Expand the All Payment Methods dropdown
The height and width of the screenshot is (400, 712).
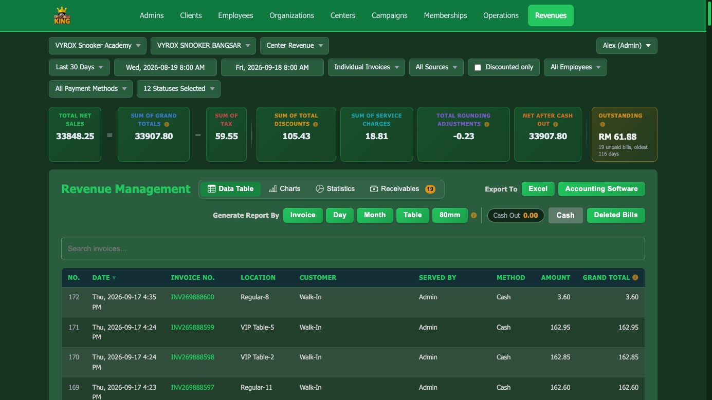(90, 89)
